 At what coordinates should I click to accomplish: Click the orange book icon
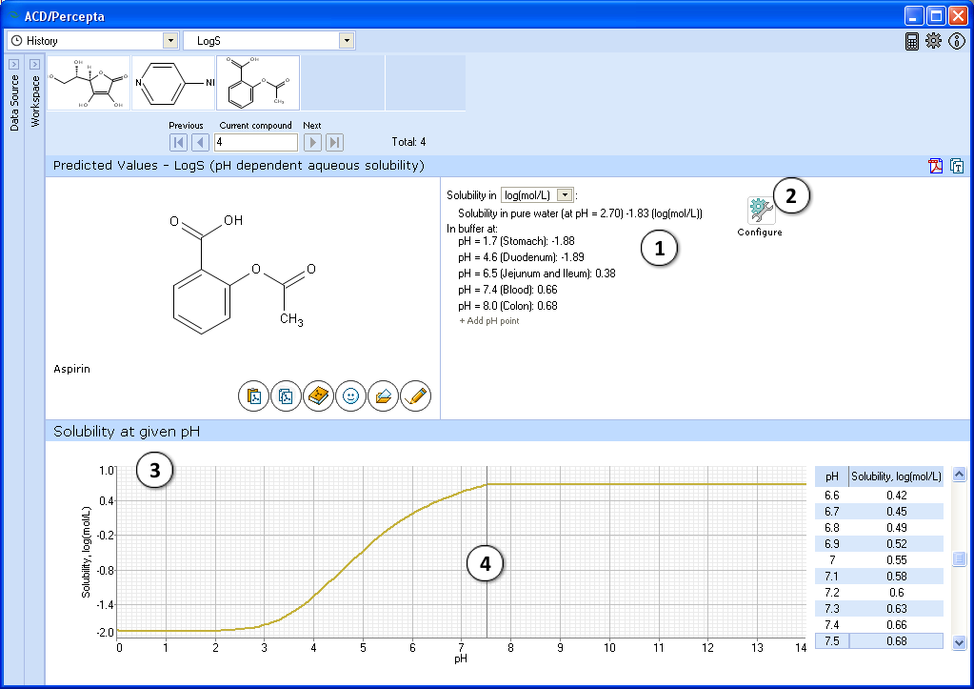pos(318,396)
